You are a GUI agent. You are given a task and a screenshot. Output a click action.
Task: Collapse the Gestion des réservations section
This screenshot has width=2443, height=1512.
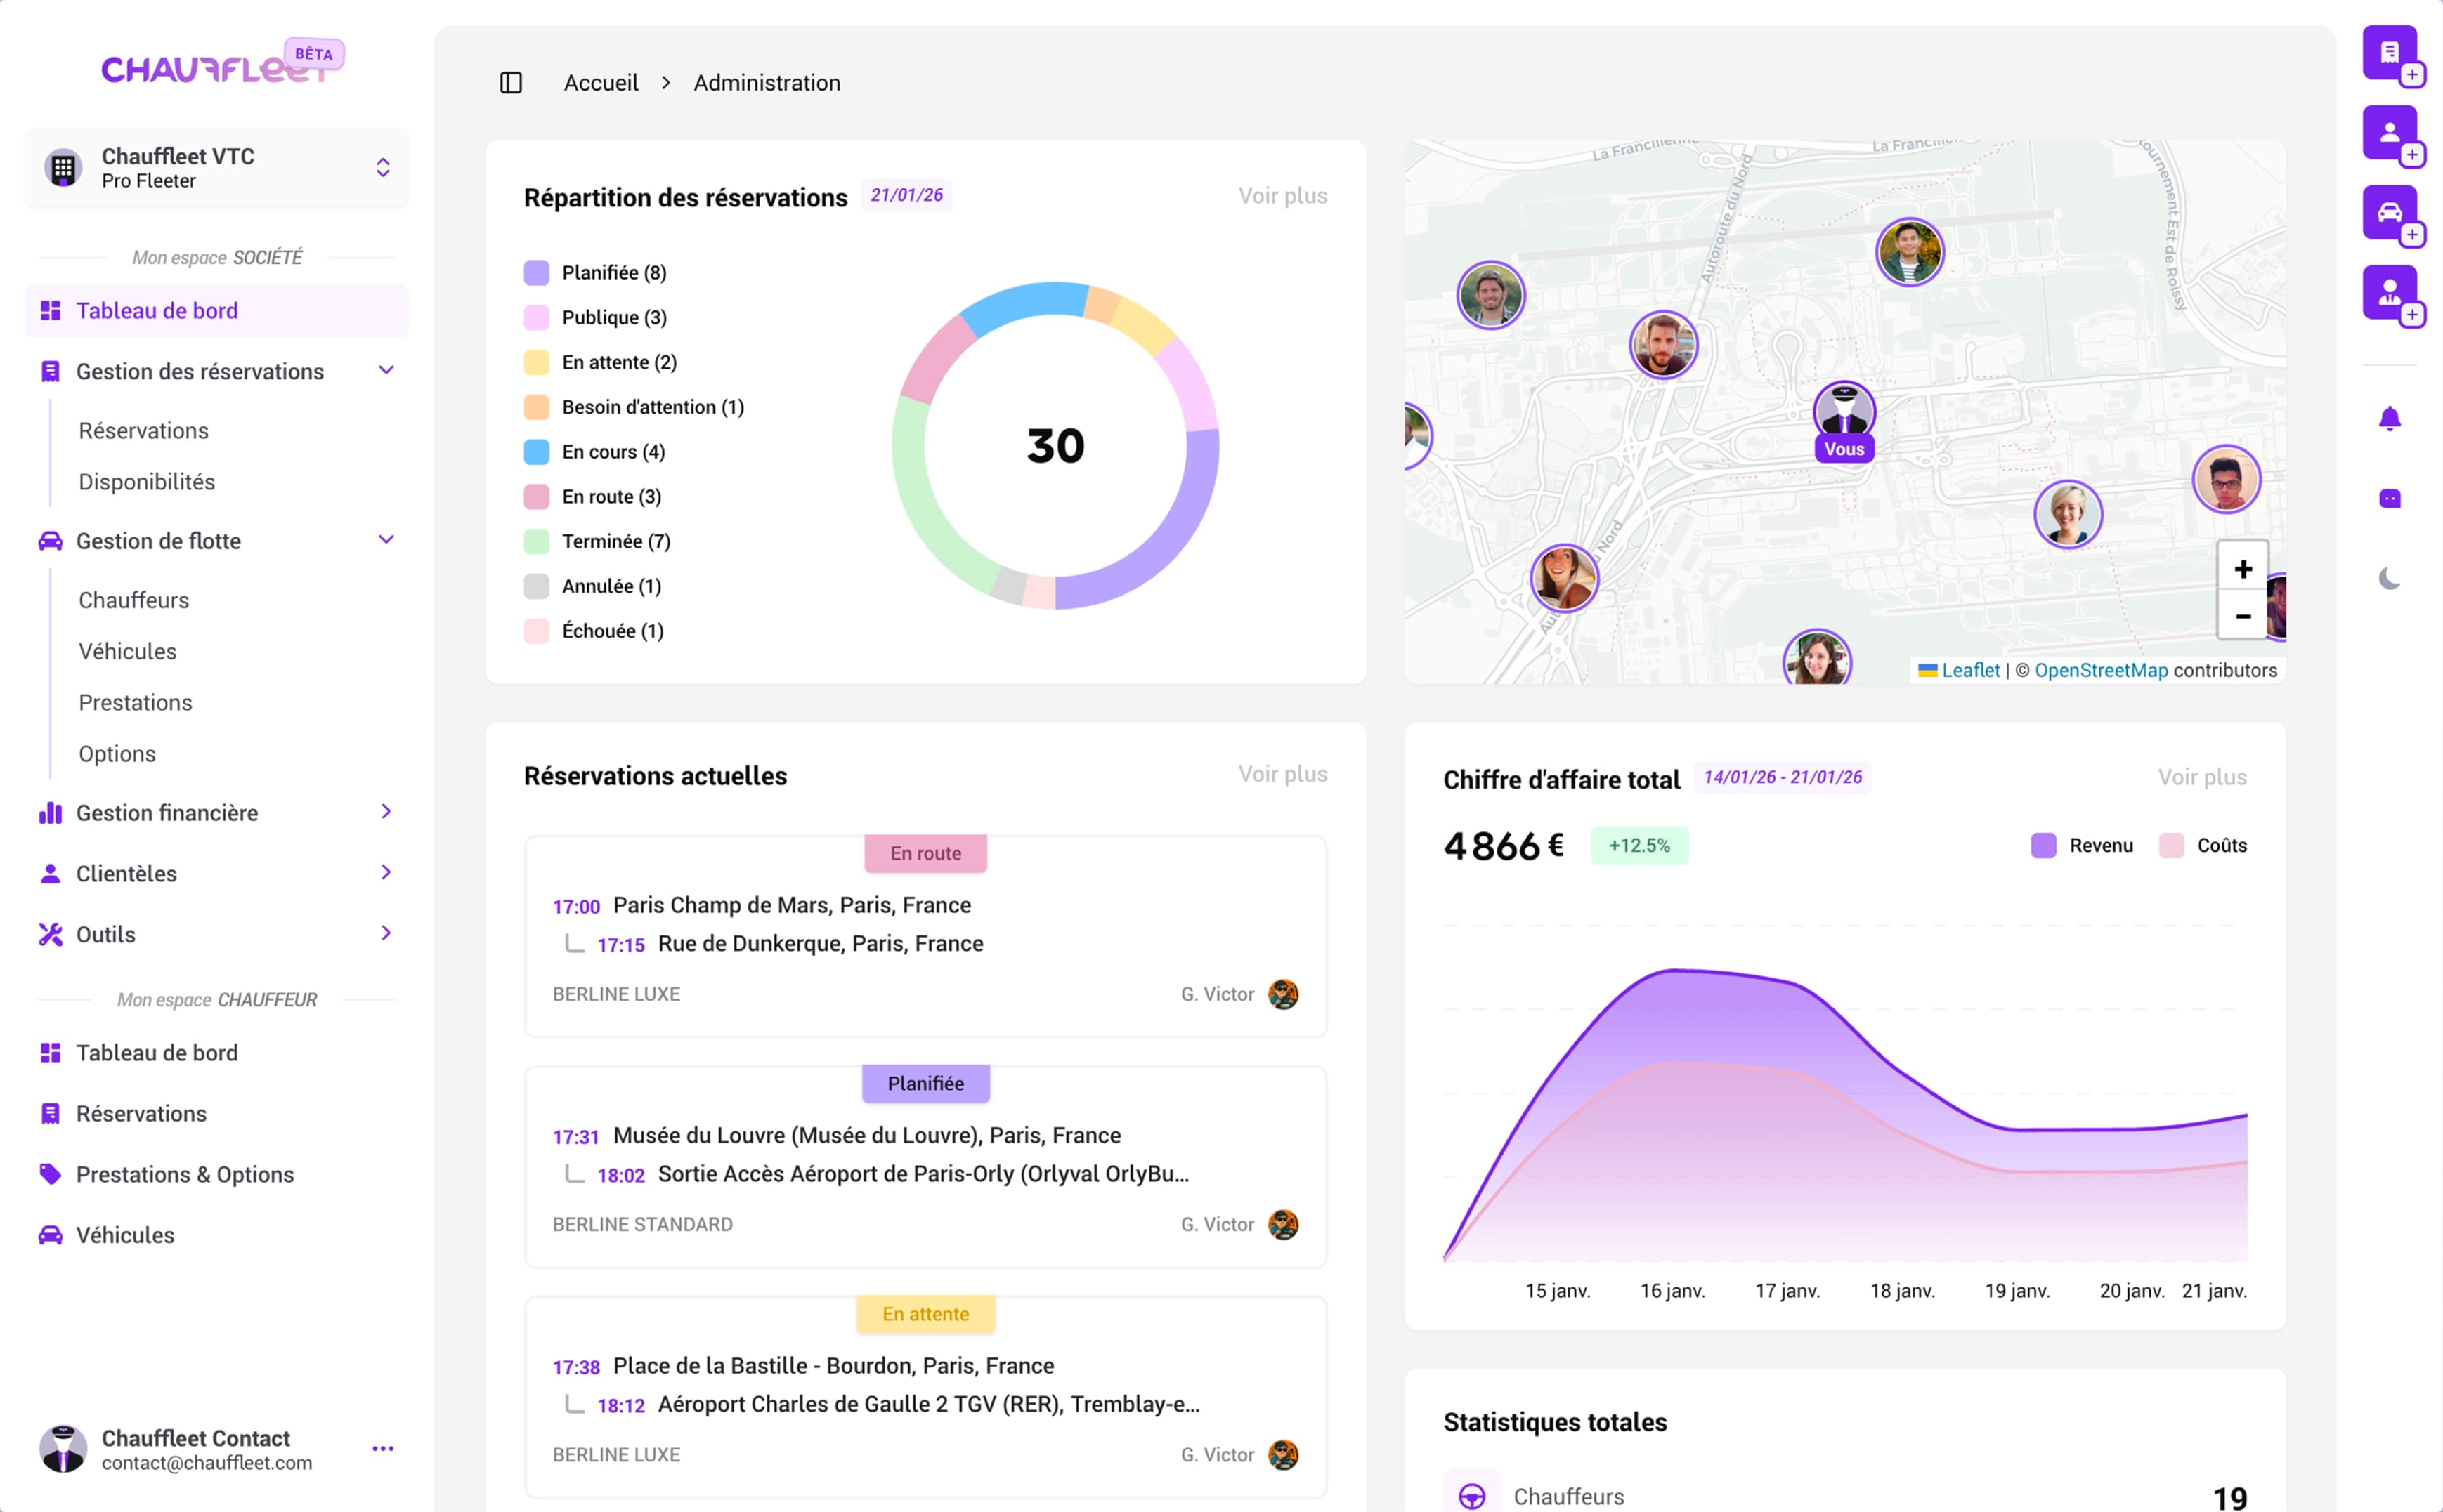386,370
